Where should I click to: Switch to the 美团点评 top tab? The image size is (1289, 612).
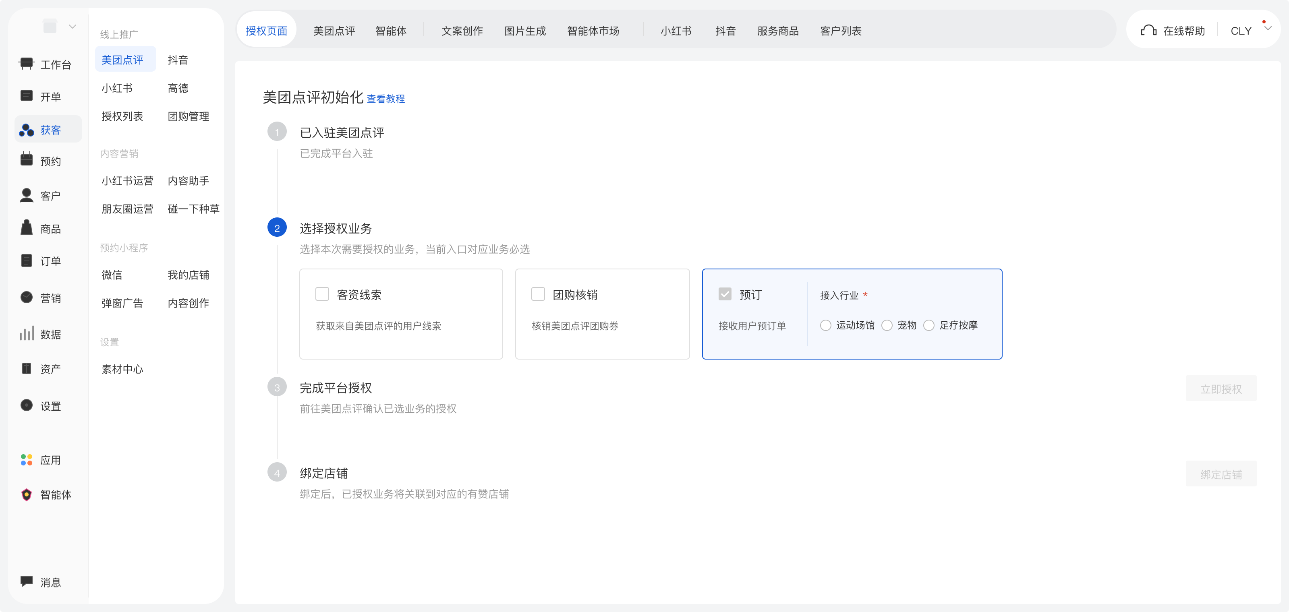coord(334,31)
